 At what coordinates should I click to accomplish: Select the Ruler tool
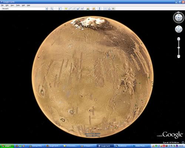tap(100, 9)
